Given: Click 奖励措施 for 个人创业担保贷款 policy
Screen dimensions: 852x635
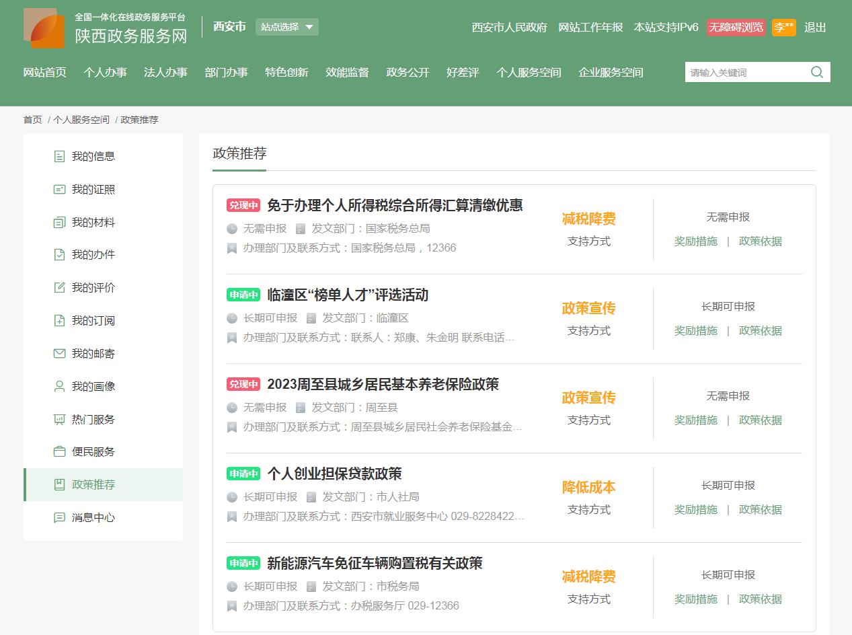Looking at the screenshot, I should pos(696,510).
